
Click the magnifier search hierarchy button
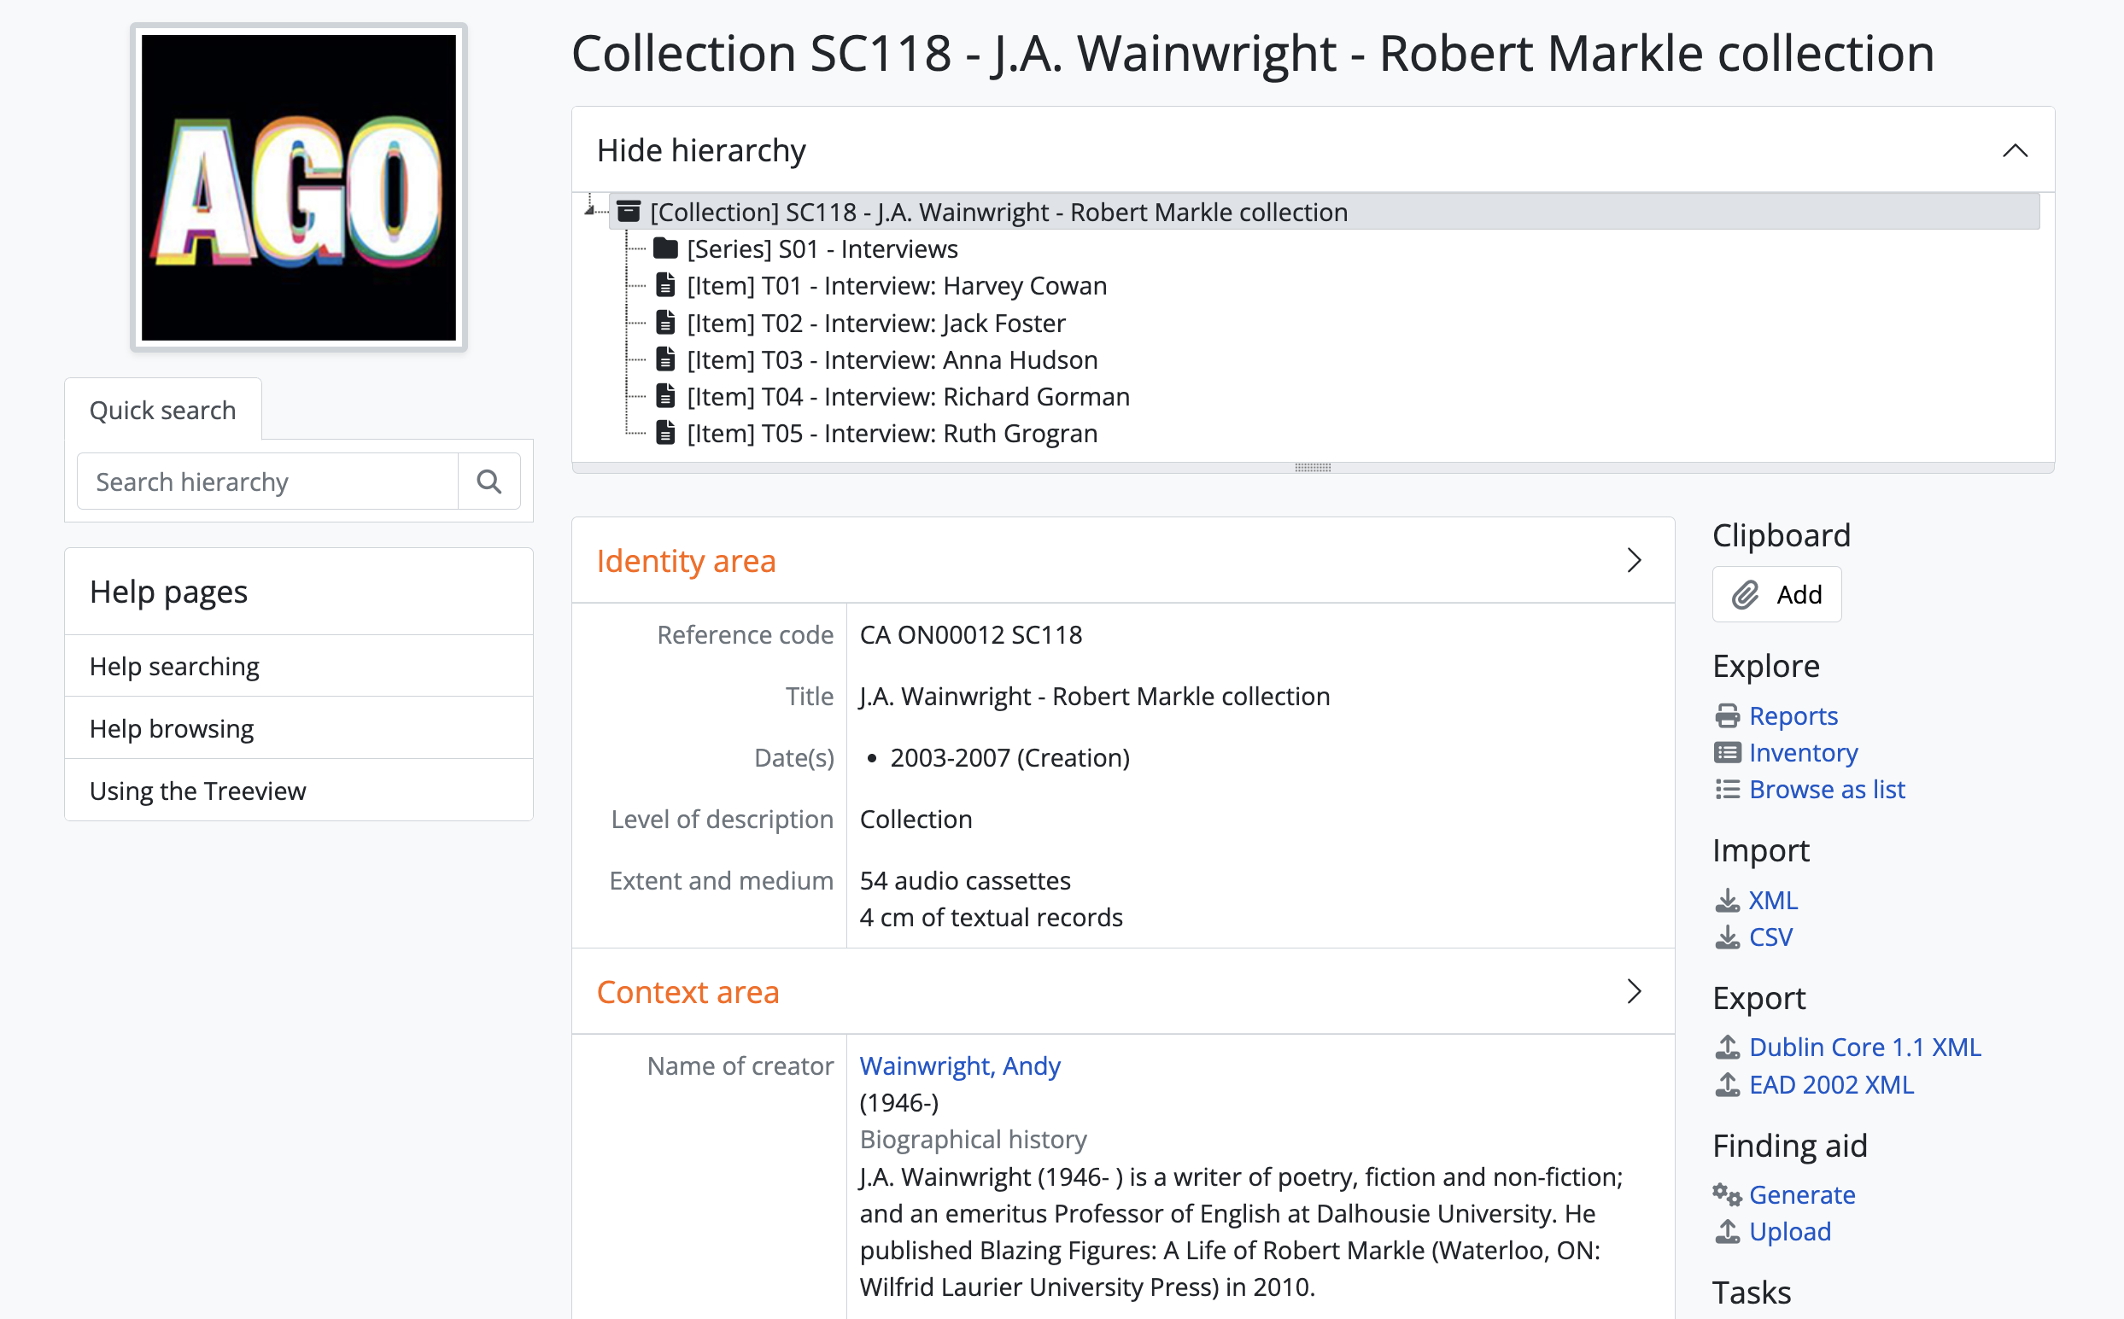click(x=489, y=481)
